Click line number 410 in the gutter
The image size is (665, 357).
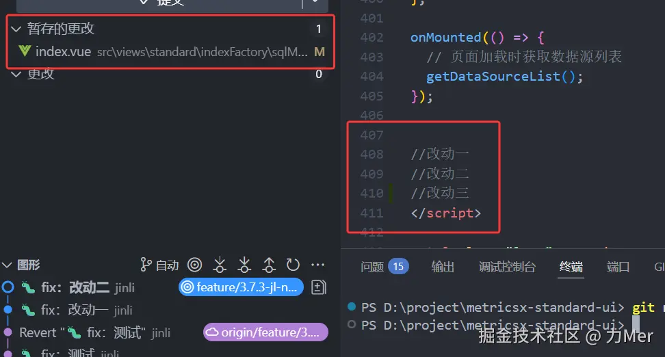point(371,194)
